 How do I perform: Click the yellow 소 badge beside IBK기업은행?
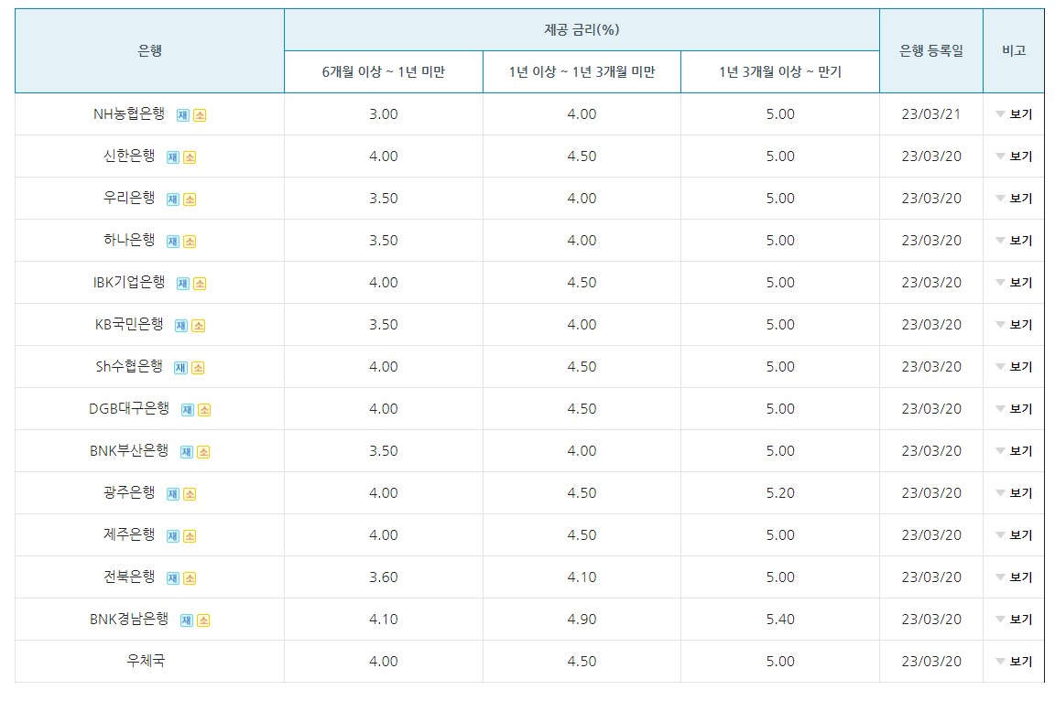coord(200,284)
